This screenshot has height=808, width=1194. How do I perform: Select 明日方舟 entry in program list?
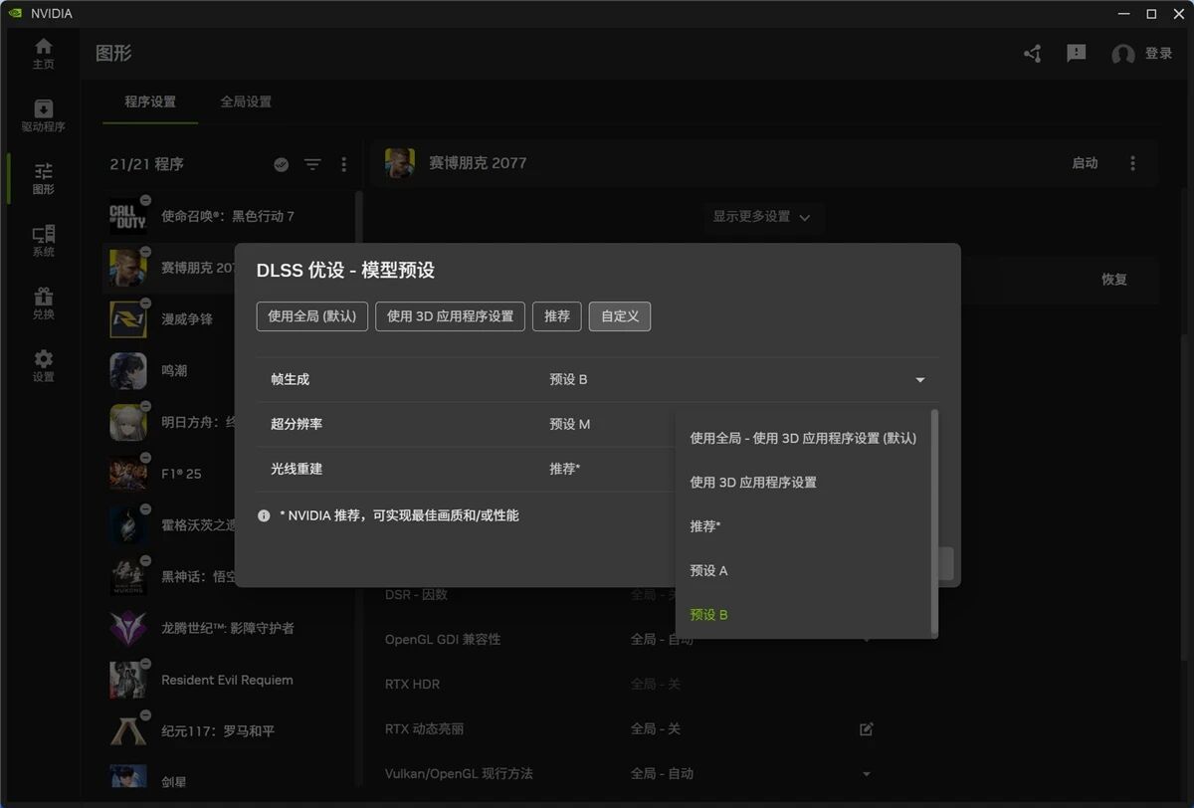tap(169, 422)
